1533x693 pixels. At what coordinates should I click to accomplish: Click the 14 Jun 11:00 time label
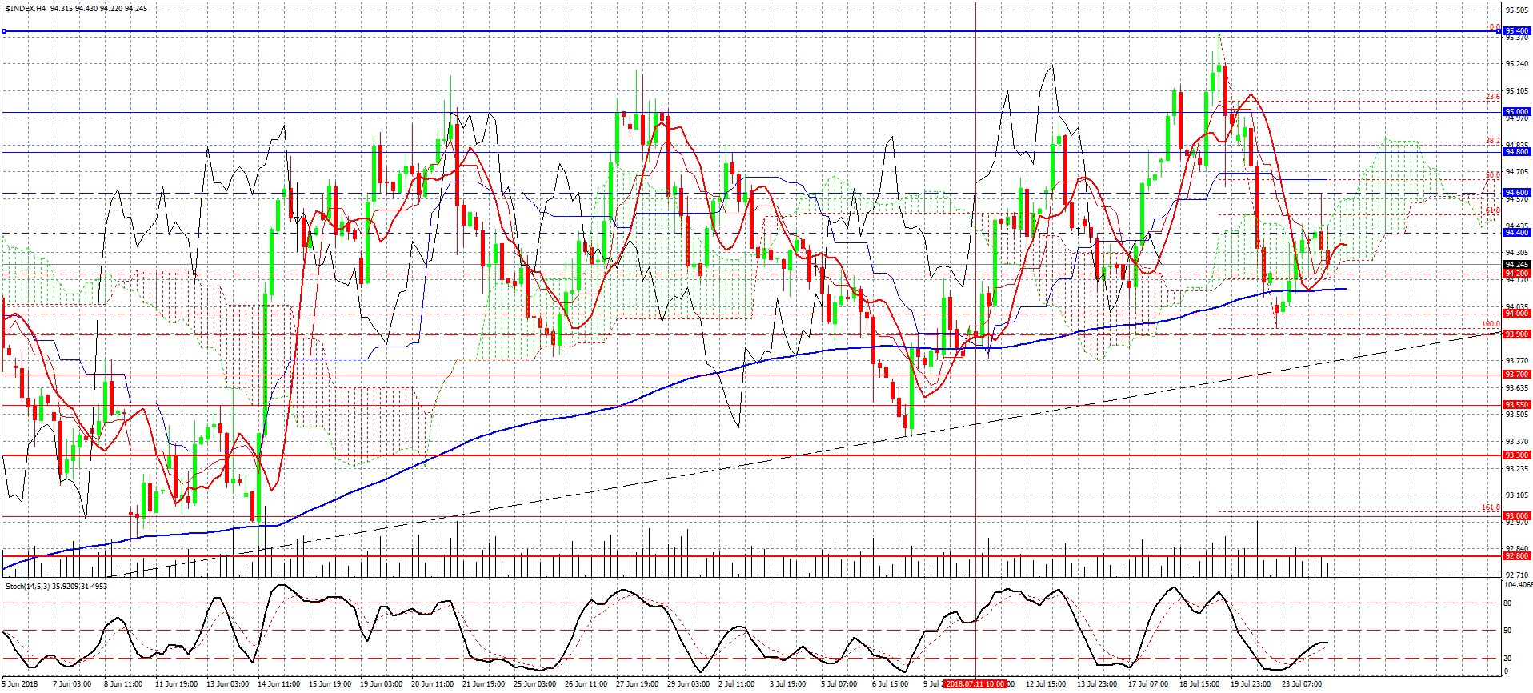[278, 684]
